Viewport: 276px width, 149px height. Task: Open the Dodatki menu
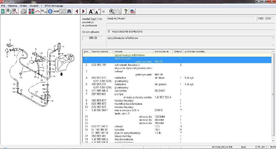click(x=34, y=6)
